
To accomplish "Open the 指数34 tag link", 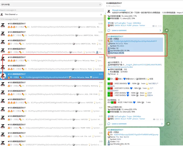I will [x=150, y=95].
